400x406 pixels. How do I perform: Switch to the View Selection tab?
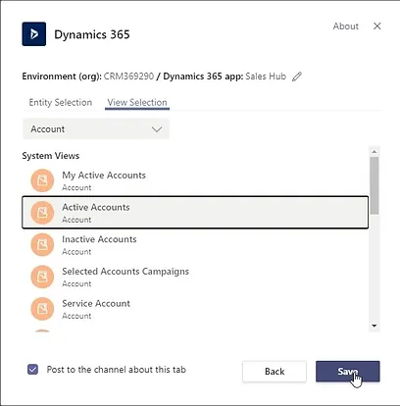(x=137, y=102)
